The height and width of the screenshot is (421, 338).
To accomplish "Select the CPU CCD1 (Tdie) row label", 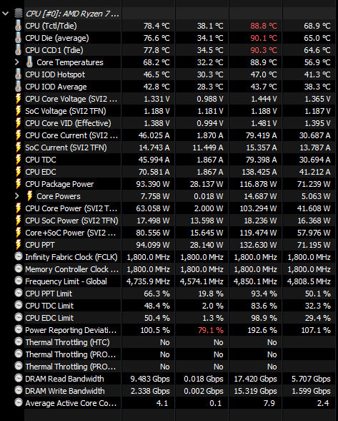I will pos(54,50).
